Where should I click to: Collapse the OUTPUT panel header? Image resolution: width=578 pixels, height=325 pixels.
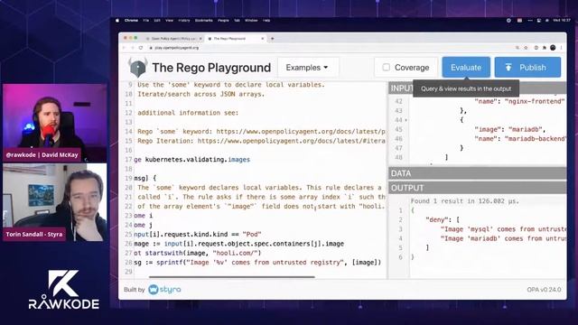[478, 188]
